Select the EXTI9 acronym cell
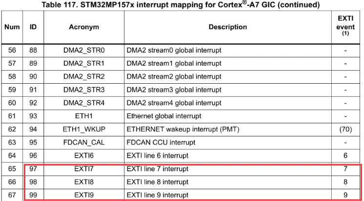The width and height of the screenshot is (364, 201). point(84,195)
